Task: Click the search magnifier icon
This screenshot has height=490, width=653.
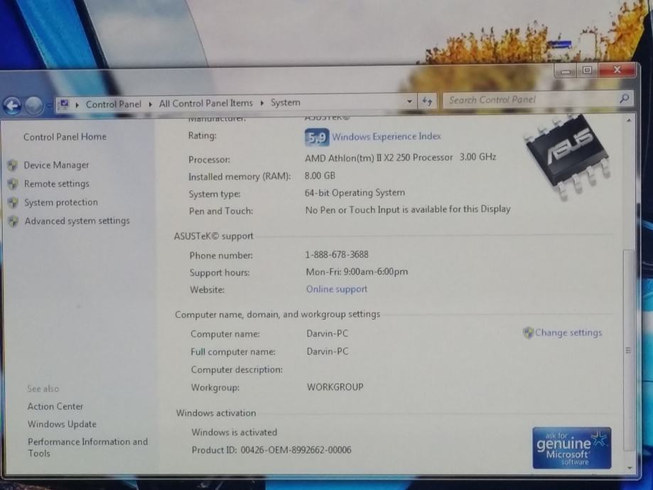Action: point(625,99)
